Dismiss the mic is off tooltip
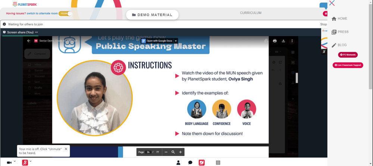The height and width of the screenshot is (166, 373). pos(66,149)
